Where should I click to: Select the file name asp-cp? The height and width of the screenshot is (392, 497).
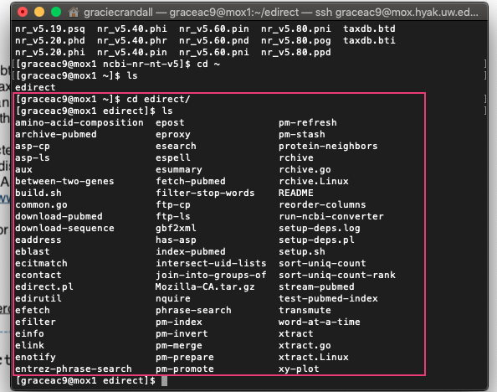(x=33, y=146)
